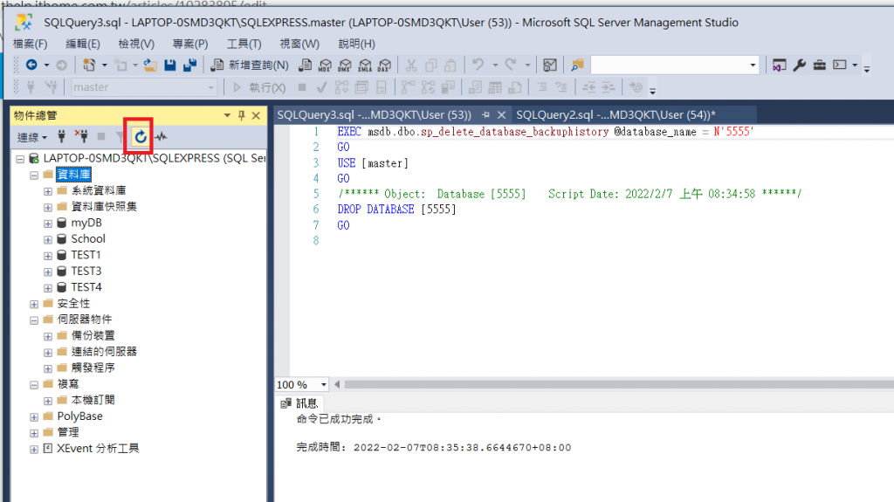Expand the TEST1 database node
The image size is (894, 502).
tap(48, 256)
